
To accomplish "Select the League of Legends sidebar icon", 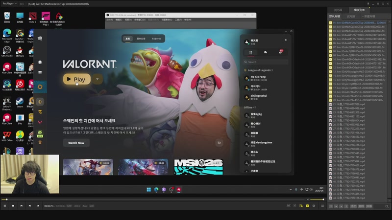I will click(x=40, y=102).
